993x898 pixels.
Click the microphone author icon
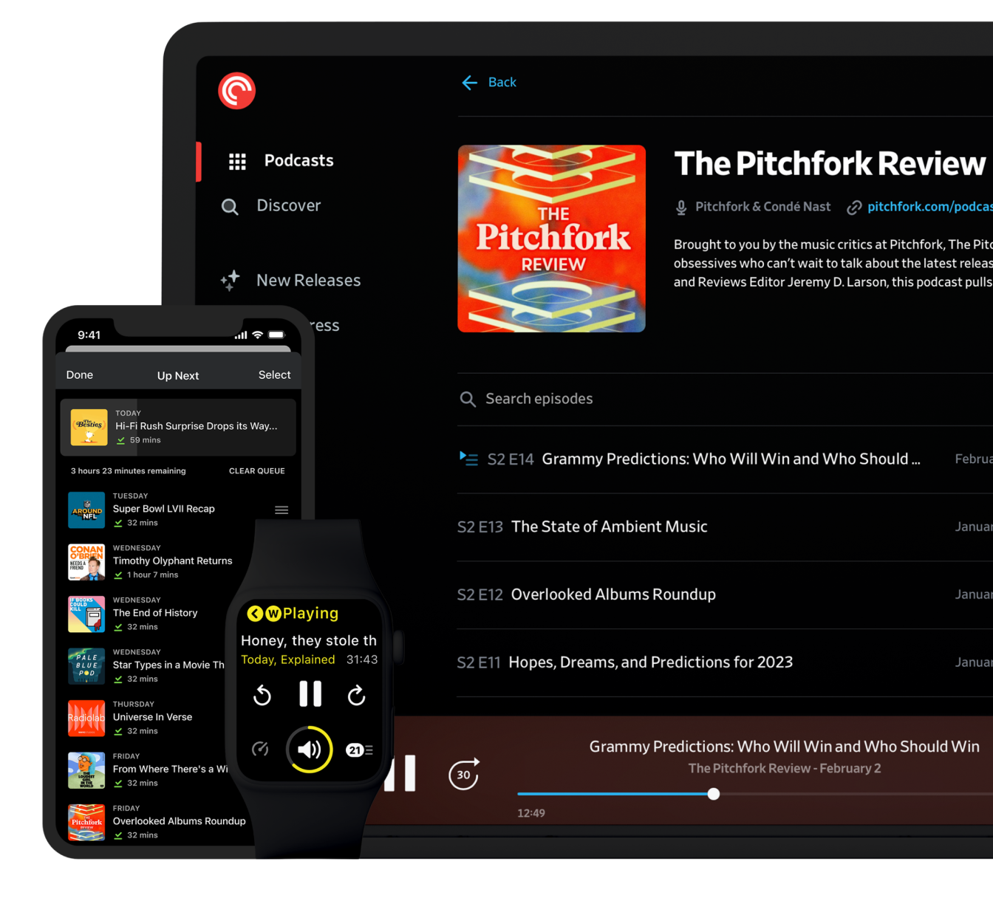681,208
